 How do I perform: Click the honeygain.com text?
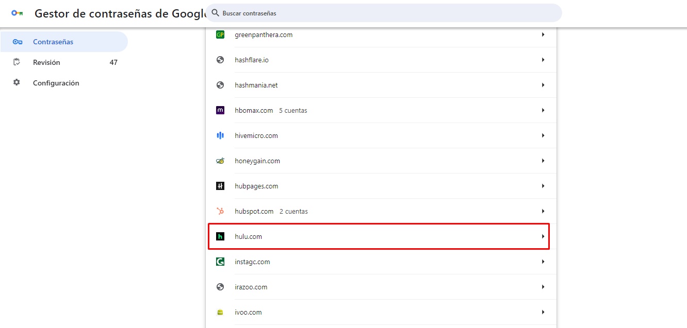[257, 161]
